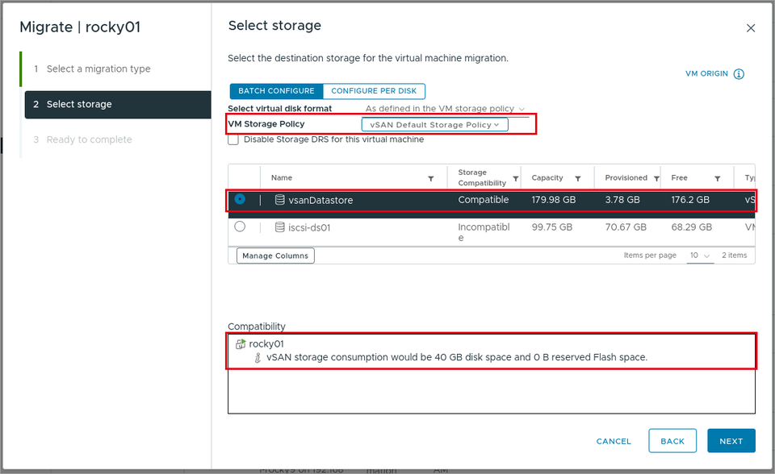Cancel the migration wizard
The height and width of the screenshot is (474, 775).
(614, 442)
